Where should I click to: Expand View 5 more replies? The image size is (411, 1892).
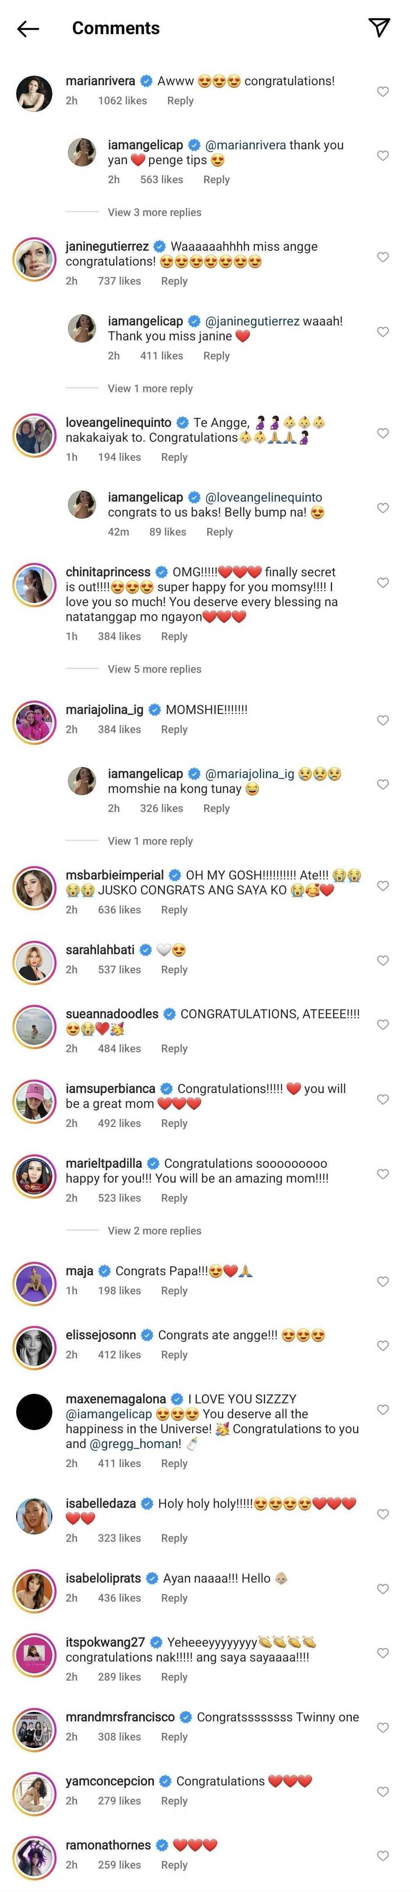[x=154, y=669]
